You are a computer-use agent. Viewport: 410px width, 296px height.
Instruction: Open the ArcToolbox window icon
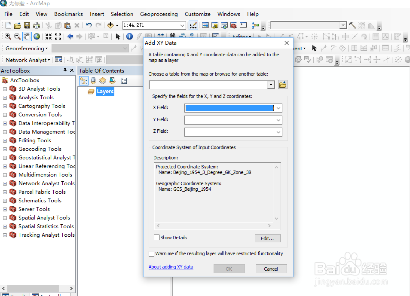tap(234, 25)
